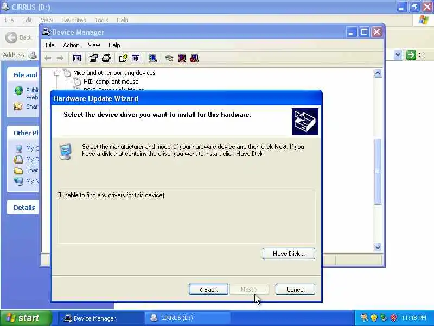
Task: Cancel the Hardware Update Wizard
Action: click(295, 290)
